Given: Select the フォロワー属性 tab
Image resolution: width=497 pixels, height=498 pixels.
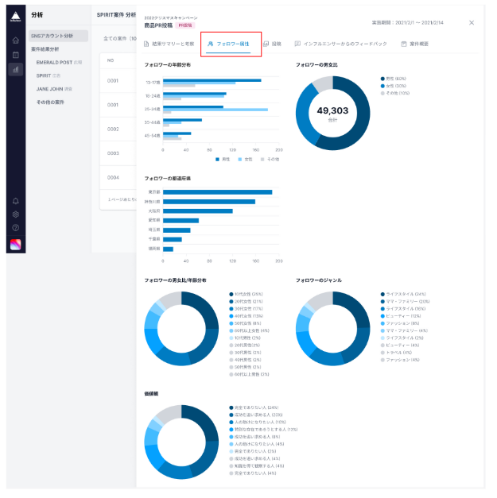Looking at the screenshot, I should pyautogui.click(x=228, y=44).
